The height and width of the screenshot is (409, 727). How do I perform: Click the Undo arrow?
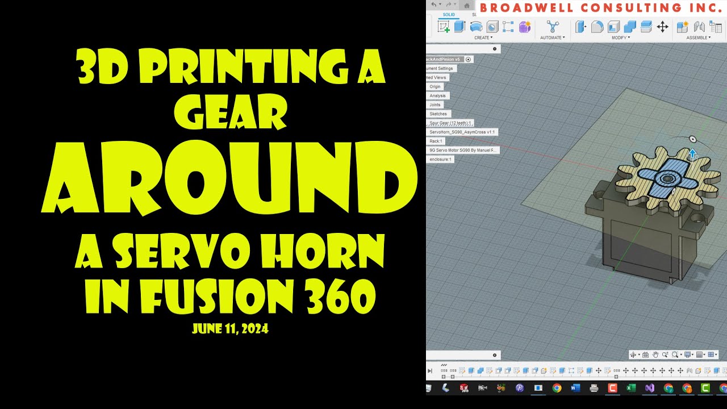[x=434, y=5]
